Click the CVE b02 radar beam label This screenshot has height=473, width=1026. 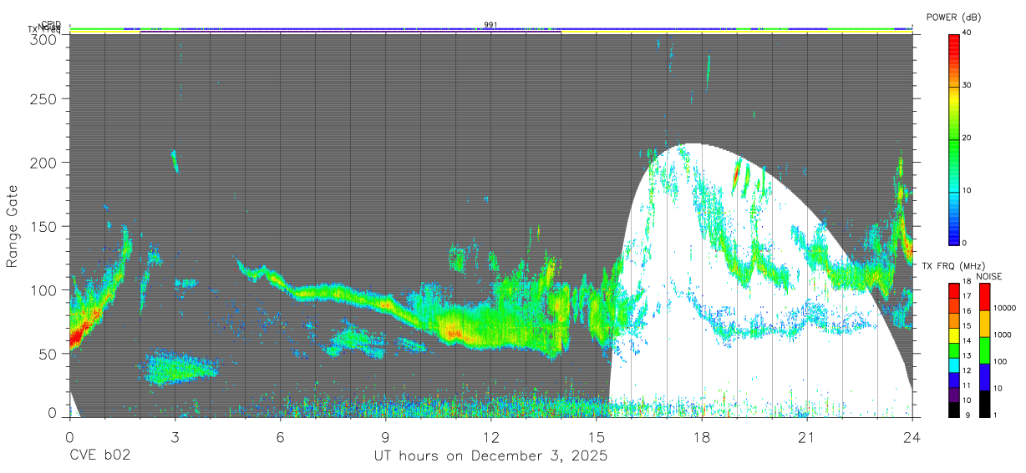[99, 456]
